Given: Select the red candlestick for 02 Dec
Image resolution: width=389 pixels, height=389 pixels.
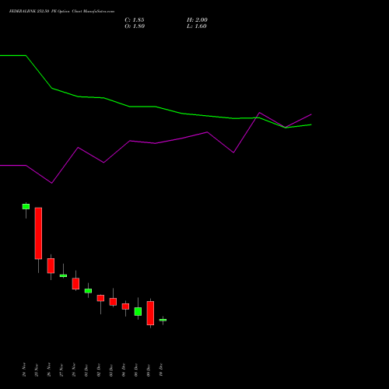Looking at the screenshot, I should click(100, 298).
